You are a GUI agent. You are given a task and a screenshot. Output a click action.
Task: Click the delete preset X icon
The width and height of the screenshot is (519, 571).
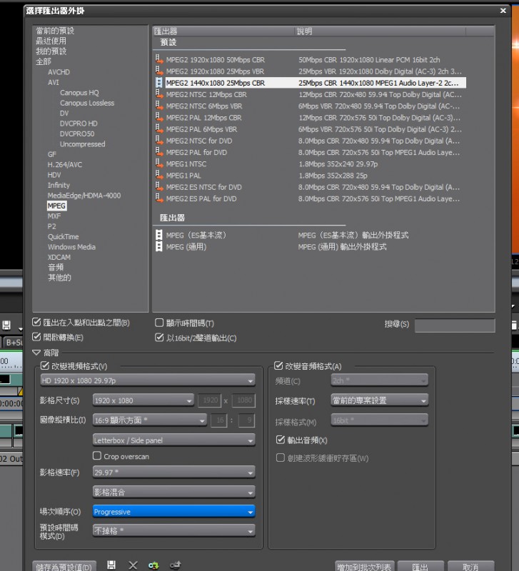point(133,565)
